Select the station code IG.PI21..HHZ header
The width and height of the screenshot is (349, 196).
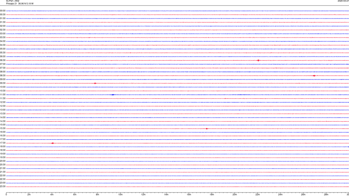pos(13,1)
